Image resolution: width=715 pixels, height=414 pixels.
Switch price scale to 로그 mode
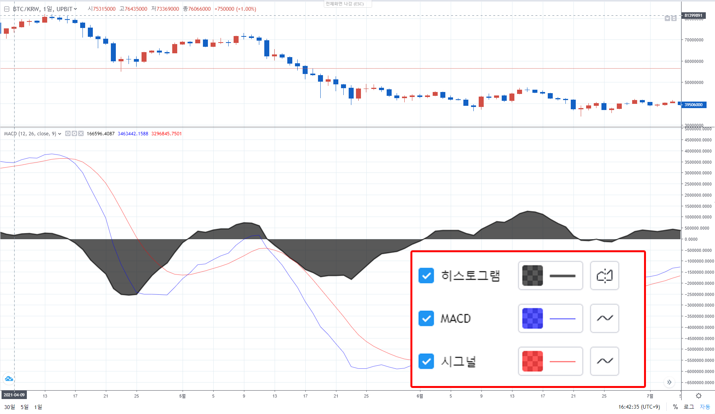[x=689, y=407]
